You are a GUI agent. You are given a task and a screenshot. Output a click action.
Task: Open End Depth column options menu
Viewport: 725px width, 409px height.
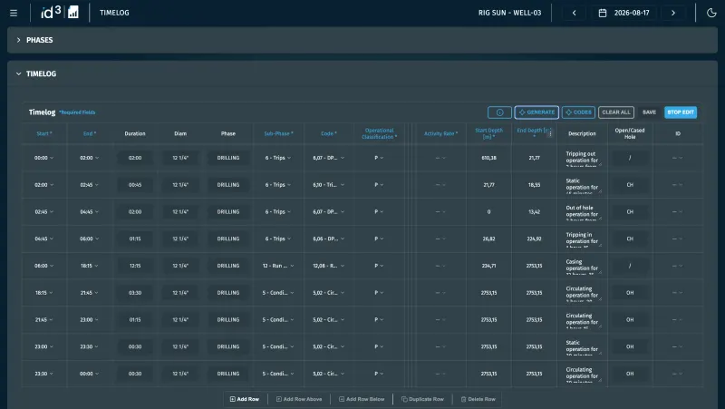(x=550, y=133)
